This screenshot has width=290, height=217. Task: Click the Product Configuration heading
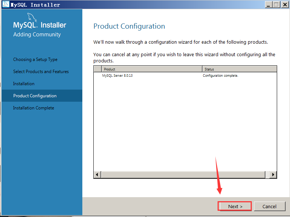coord(129,26)
